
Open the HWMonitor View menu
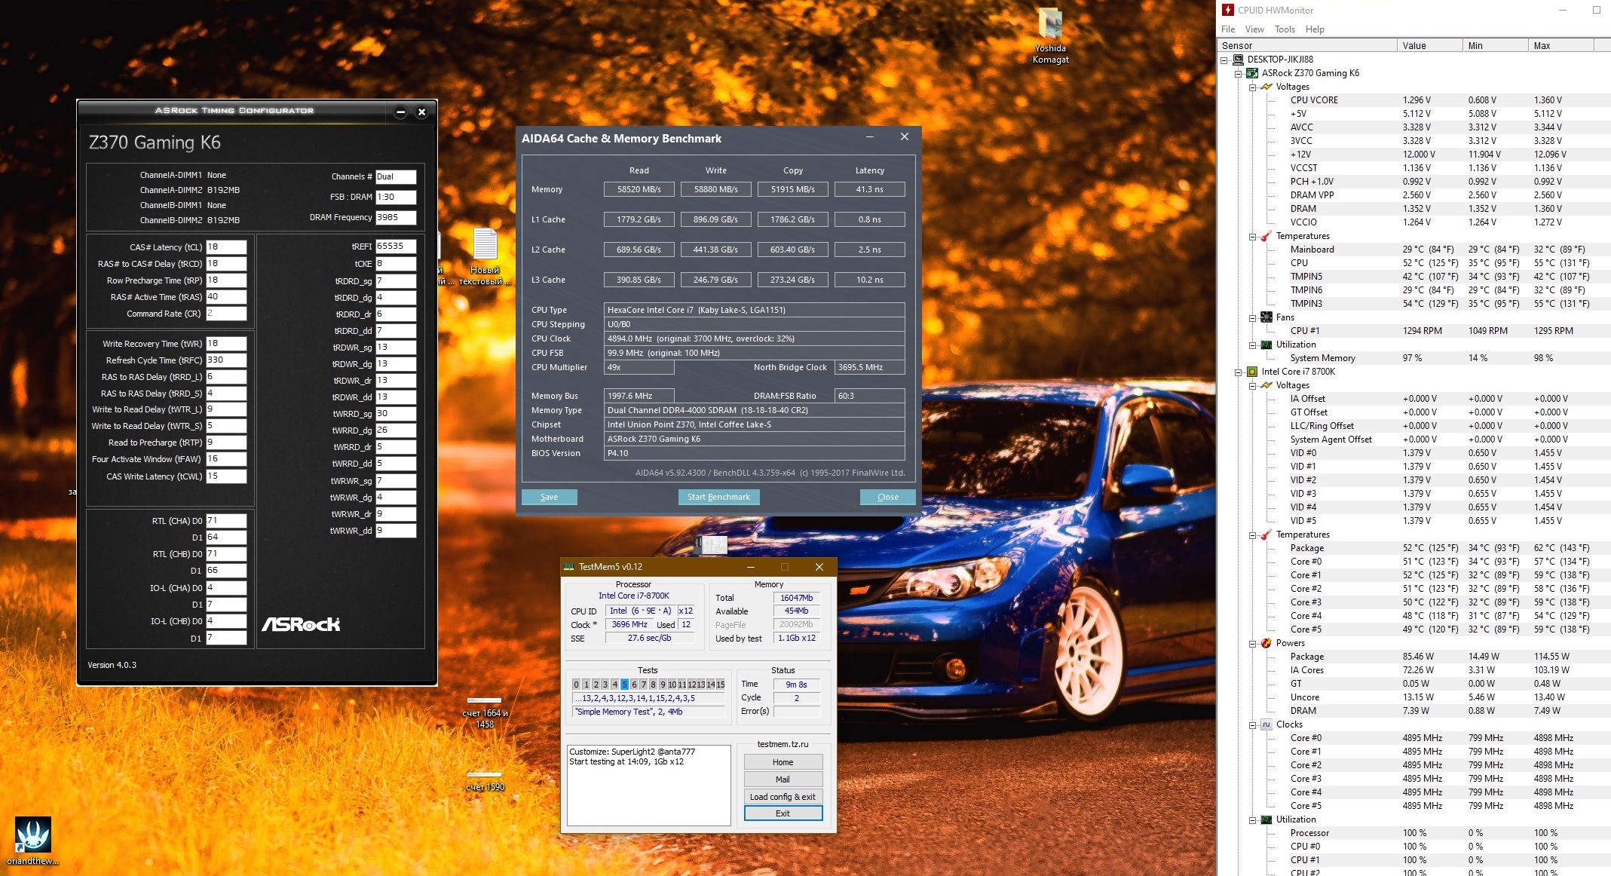tap(1254, 29)
